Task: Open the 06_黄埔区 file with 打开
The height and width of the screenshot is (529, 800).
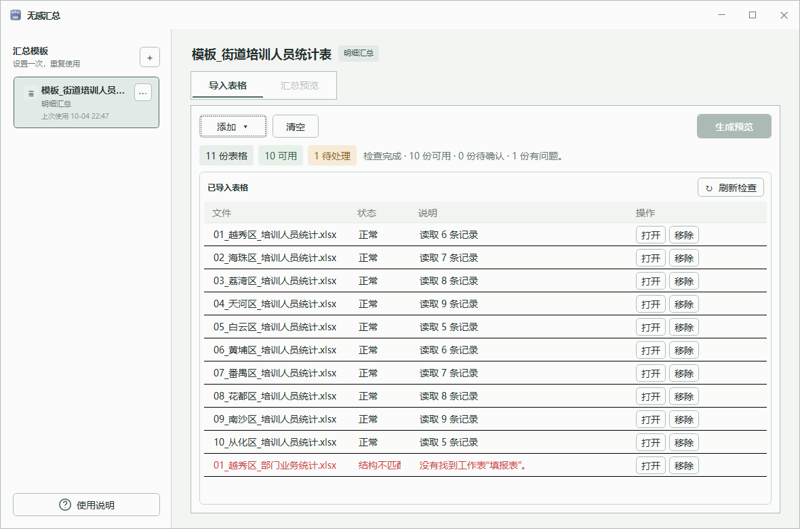Action: [651, 350]
